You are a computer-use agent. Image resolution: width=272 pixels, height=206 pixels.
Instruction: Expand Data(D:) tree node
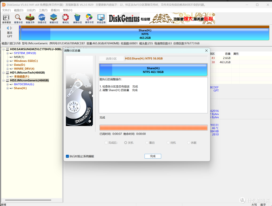pyautogui.click(x=8, y=65)
